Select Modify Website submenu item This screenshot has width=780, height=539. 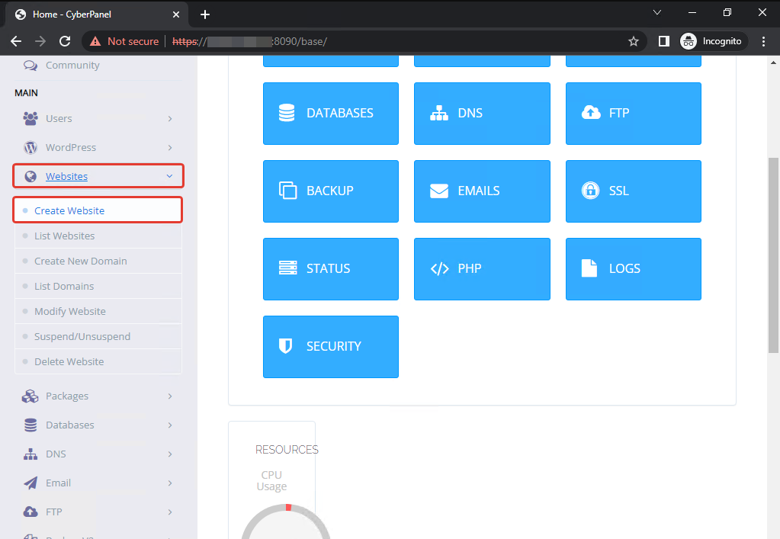98,311
